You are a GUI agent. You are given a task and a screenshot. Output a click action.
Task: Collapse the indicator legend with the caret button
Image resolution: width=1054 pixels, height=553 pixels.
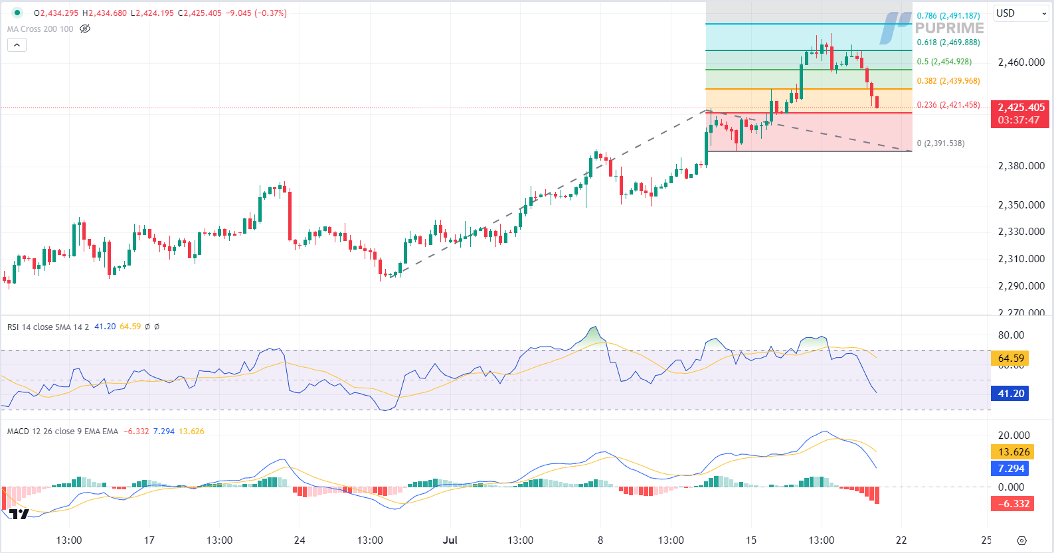[x=17, y=45]
